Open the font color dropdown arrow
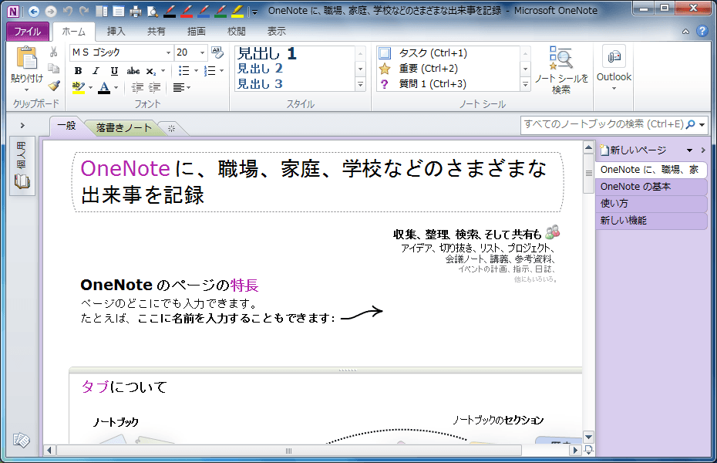The image size is (717, 463). [x=116, y=87]
